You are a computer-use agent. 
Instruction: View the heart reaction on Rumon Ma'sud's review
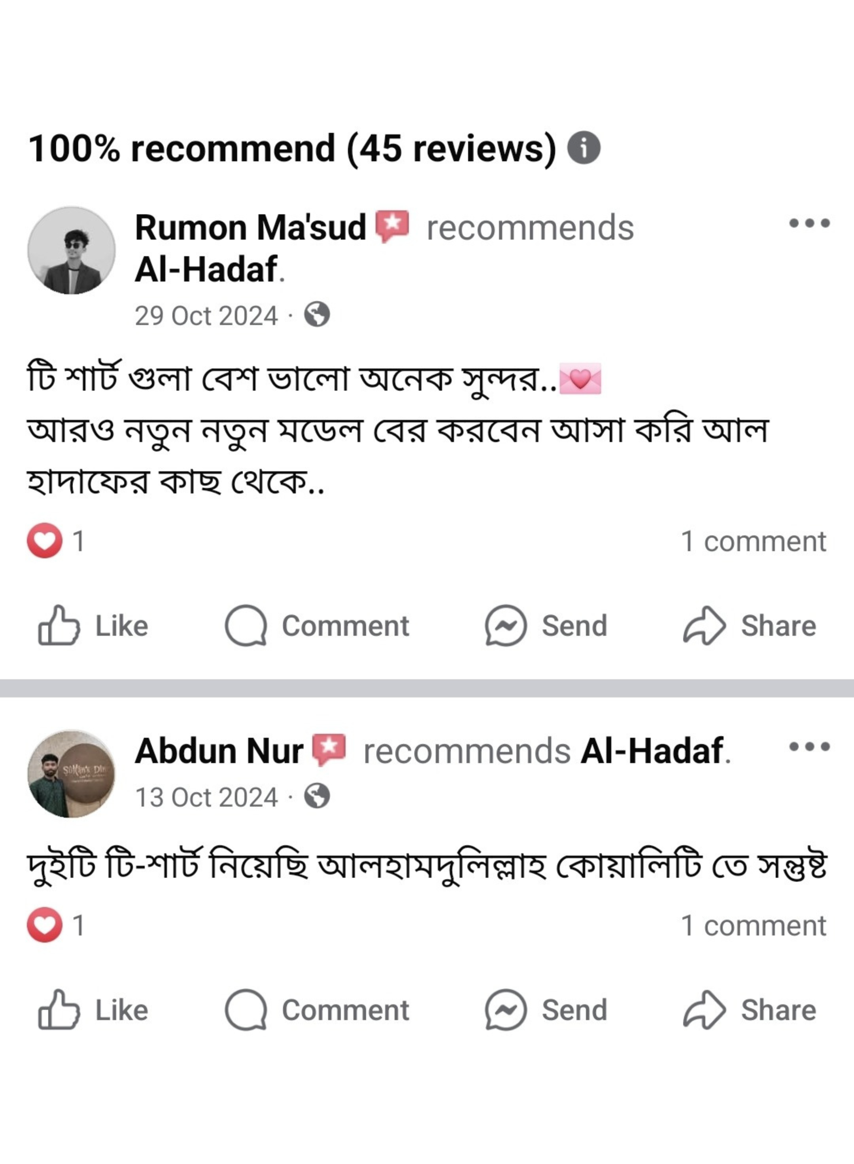45,541
